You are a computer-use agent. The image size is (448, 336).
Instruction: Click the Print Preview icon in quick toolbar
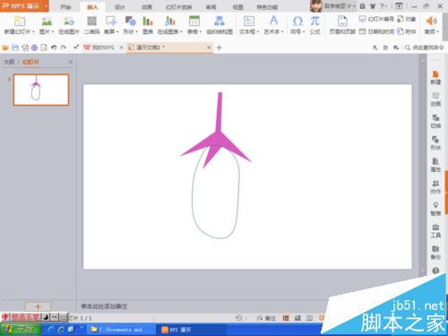pos(44,47)
